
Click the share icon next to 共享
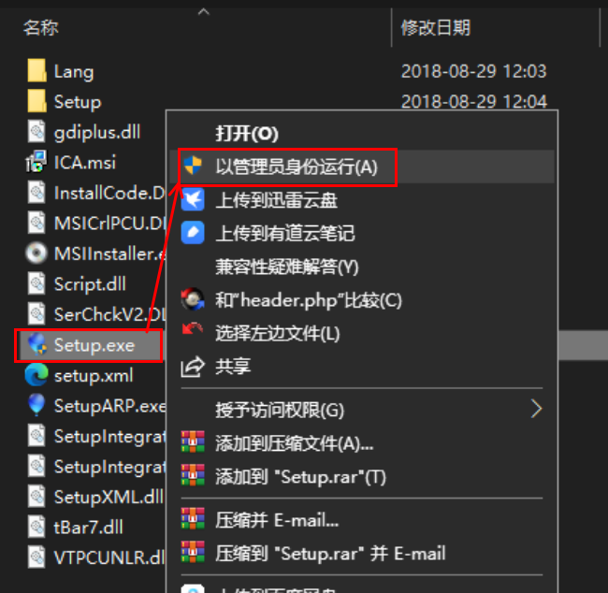[x=193, y=367]
